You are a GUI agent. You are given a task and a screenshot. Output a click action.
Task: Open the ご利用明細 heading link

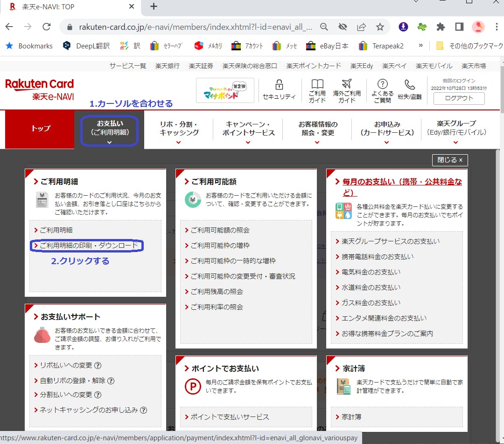59,182
